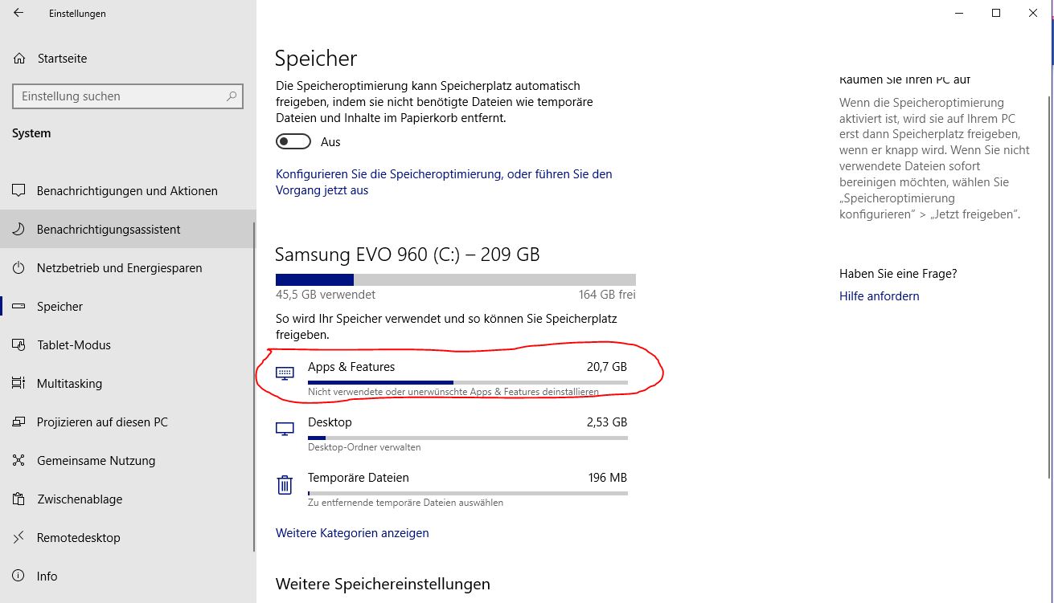Image resolution: width=1054 pixels, height=603 pixels.
Task: Click Info label in sidebar
Action: click(47, 577)
